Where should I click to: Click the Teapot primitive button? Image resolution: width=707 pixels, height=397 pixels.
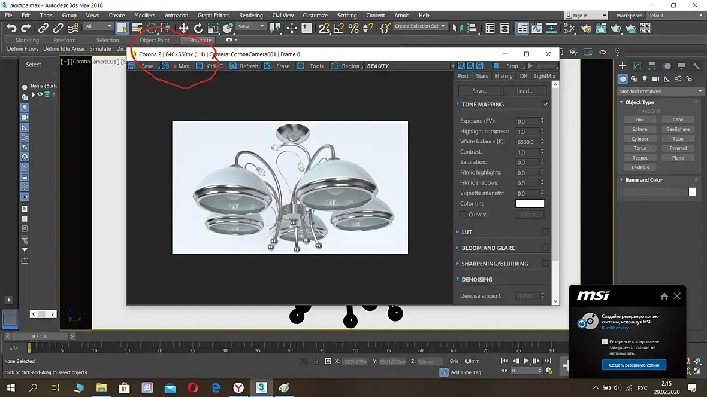639,158
